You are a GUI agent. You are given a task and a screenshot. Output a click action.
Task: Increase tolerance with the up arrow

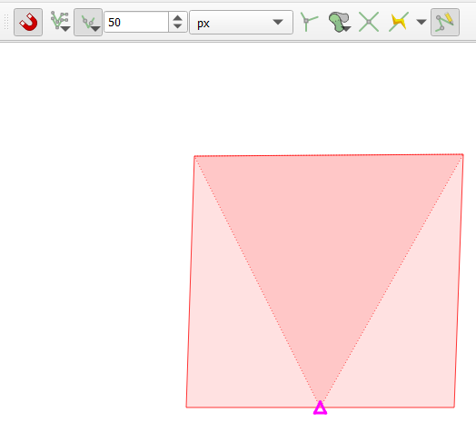177,17
